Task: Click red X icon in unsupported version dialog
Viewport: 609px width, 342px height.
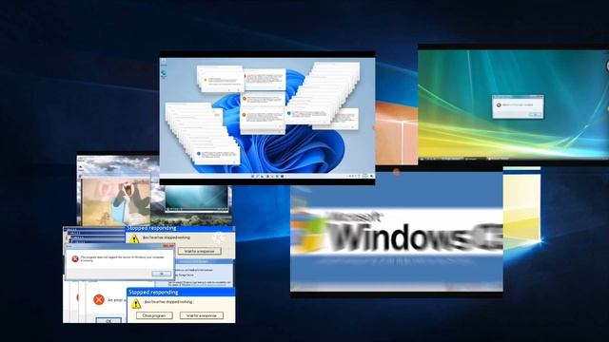Action: click(75, 258)
